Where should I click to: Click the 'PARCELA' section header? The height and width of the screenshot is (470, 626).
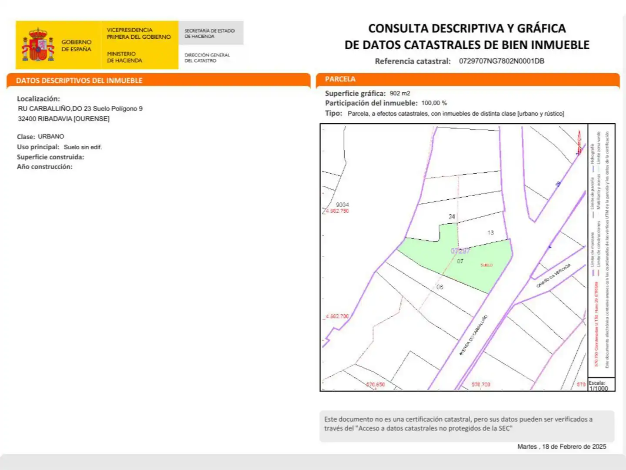pyautogui.click(x=340, y=79)
